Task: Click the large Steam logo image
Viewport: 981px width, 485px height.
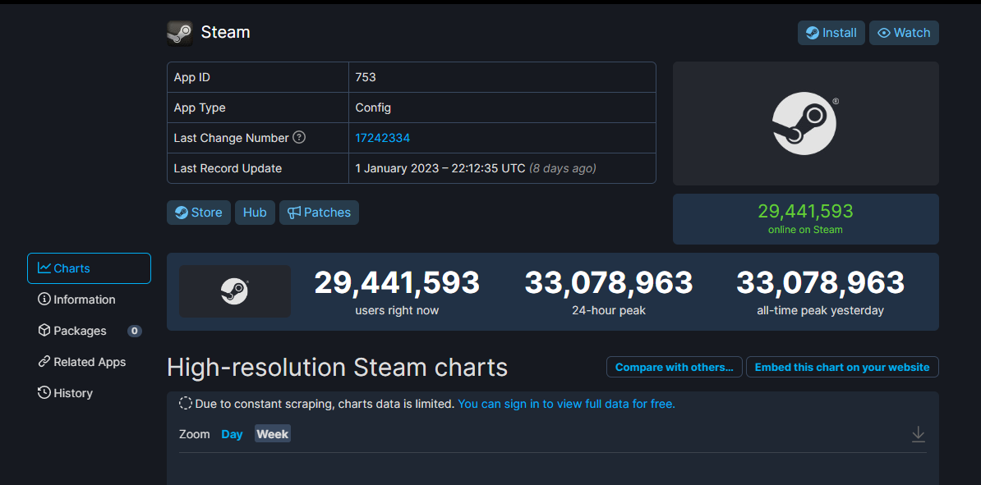Action: [805, 123]
